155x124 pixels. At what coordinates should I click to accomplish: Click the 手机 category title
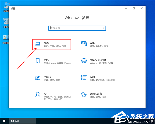click(x=46, y=60)
